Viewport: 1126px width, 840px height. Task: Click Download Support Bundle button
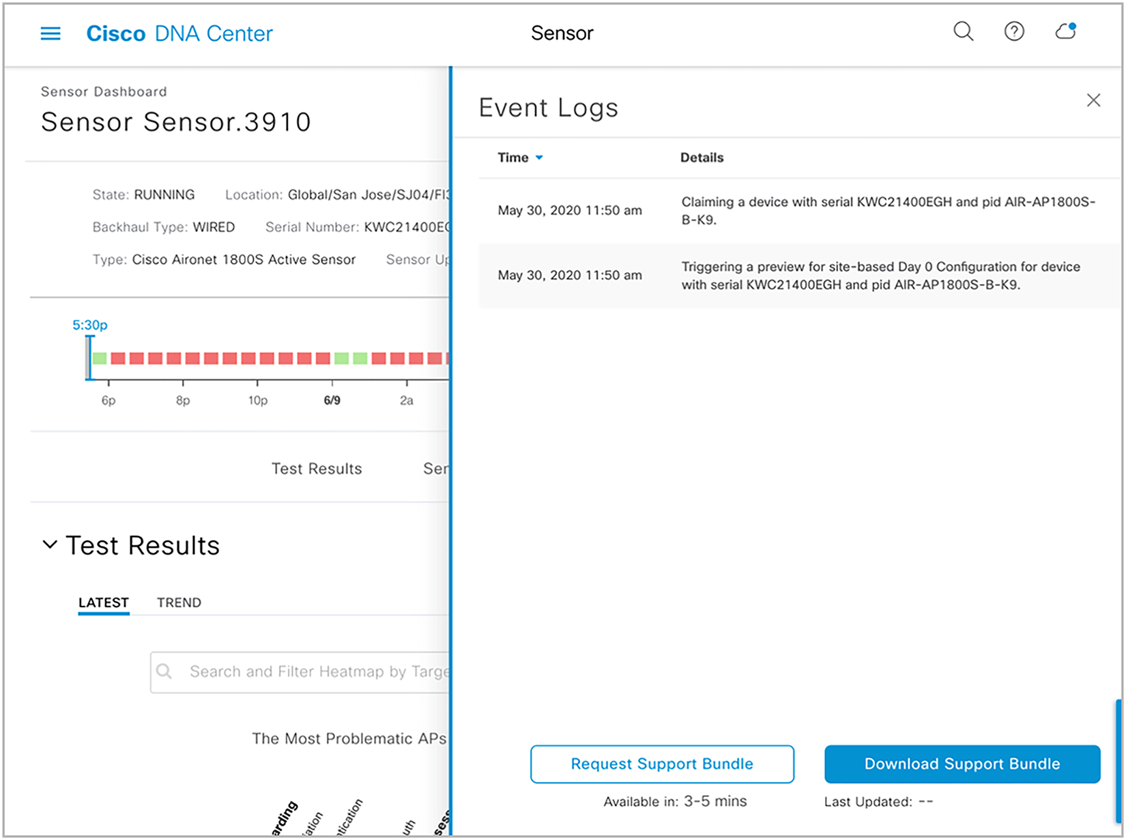point(962,764)
